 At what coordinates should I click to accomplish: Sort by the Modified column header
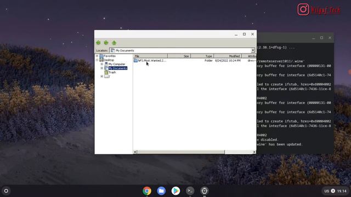pyautogui.click(x=228, y=56)
